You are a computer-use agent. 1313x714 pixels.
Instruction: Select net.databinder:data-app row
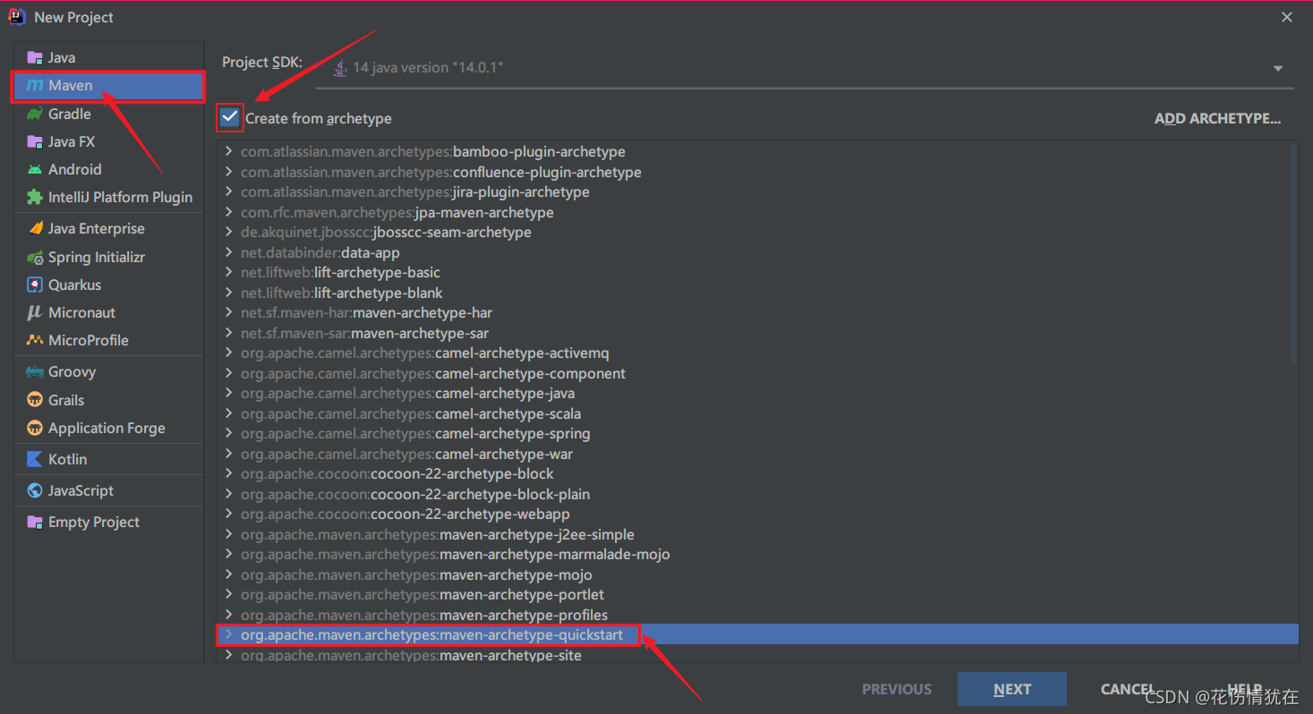pyautogui.click(x=757, y=252)
